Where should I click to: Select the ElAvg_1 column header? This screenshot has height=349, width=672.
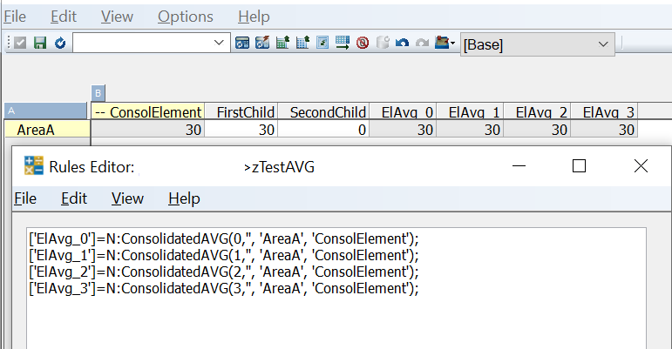pyautogui.click(x=470, y=111)
